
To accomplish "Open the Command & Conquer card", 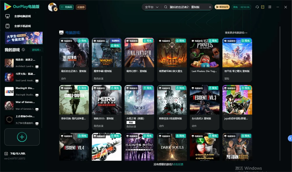I will coord(204,147).
